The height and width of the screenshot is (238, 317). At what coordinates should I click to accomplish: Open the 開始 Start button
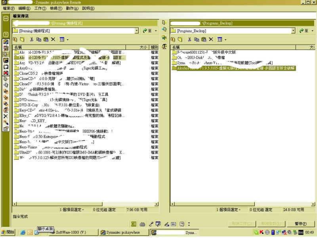(x=8, y=232)
